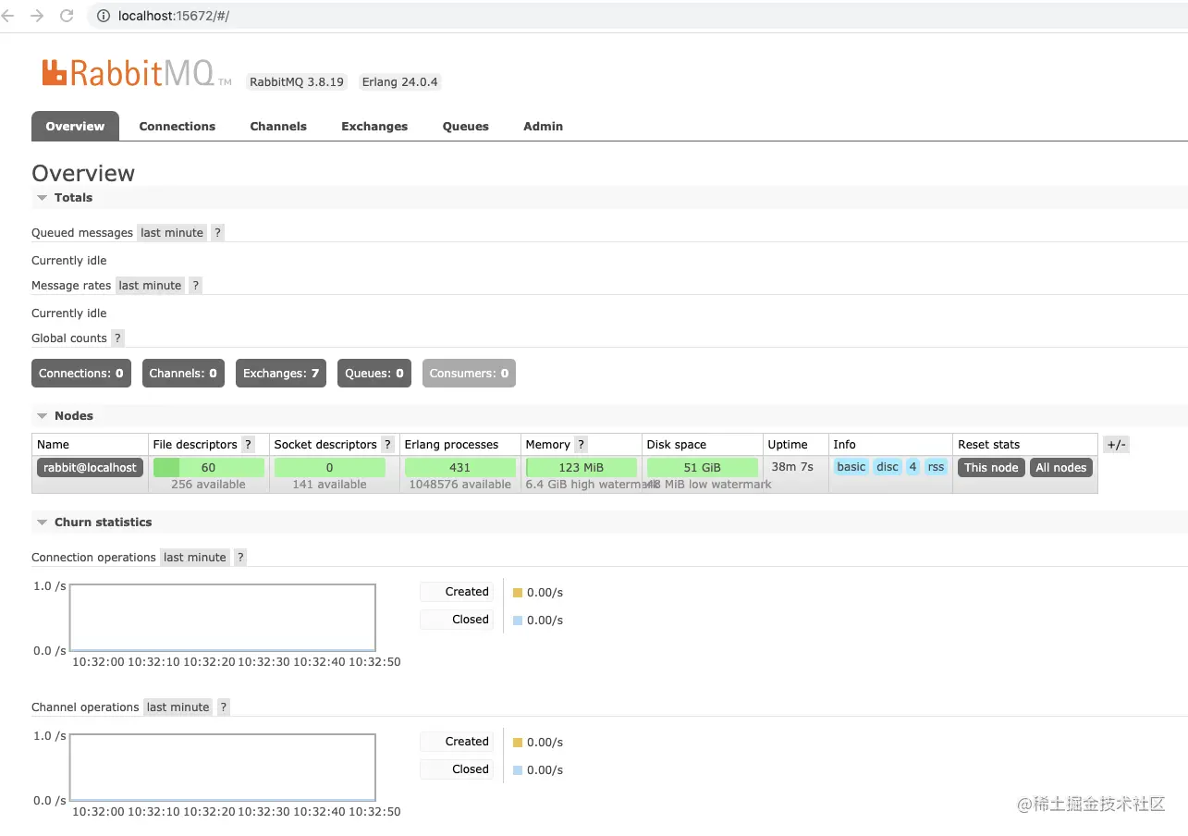Open the Admin tab
This screenshot has height=836, width=1188.
click(x=544, y=127)
